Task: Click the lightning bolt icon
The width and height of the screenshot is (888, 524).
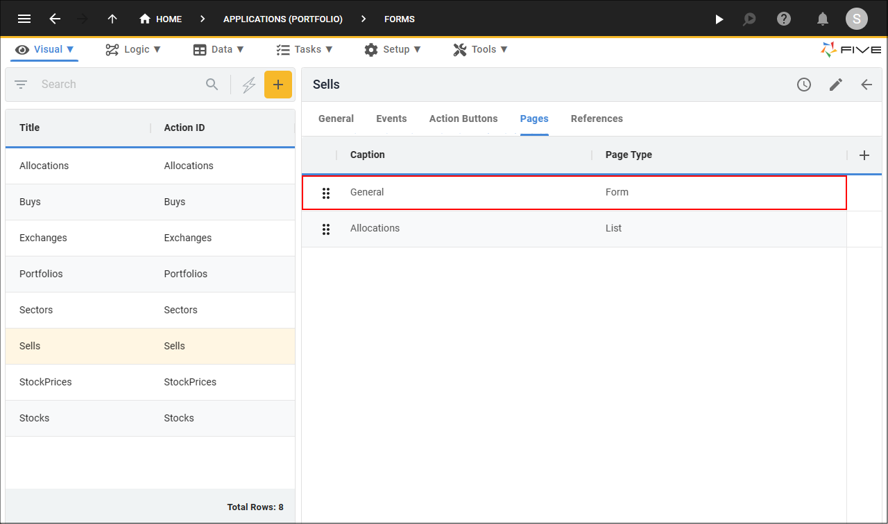Action: [x=249, y=85]
